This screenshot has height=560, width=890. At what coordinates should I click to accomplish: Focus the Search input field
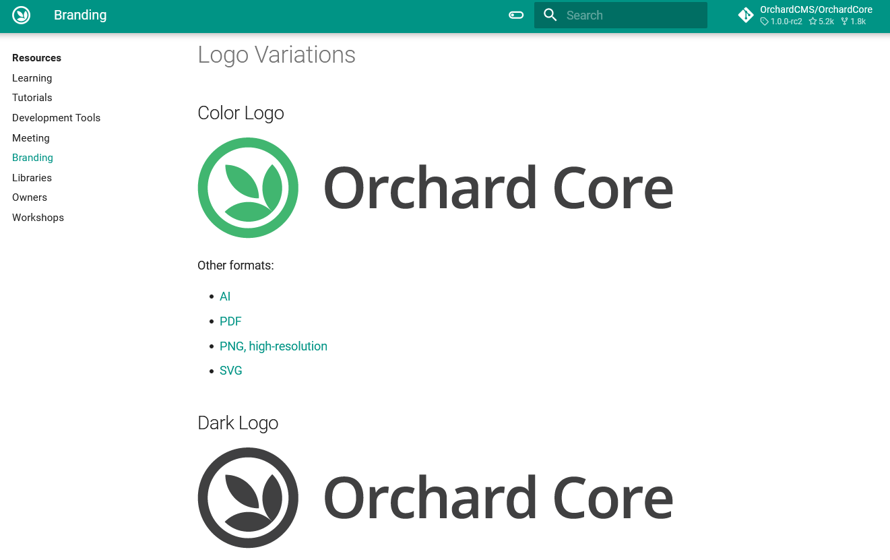tap(621, 15)
